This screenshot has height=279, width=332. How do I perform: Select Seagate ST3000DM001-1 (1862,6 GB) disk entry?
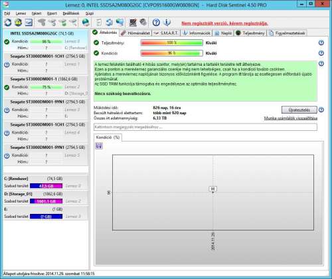coord(46,86)
